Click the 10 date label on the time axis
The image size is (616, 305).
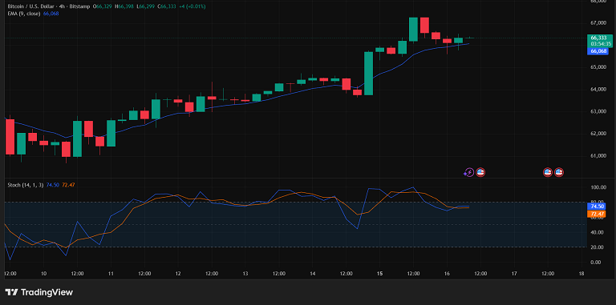(x=43, y=274)
